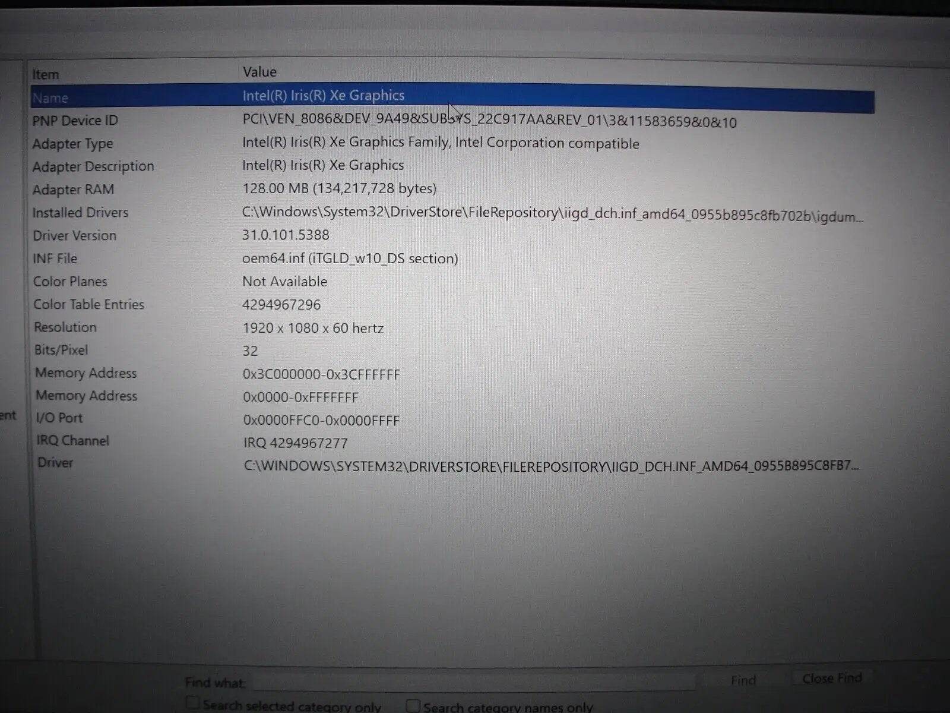
Task: Select the Installed Drivers row
Action: [x=80, y=213]
